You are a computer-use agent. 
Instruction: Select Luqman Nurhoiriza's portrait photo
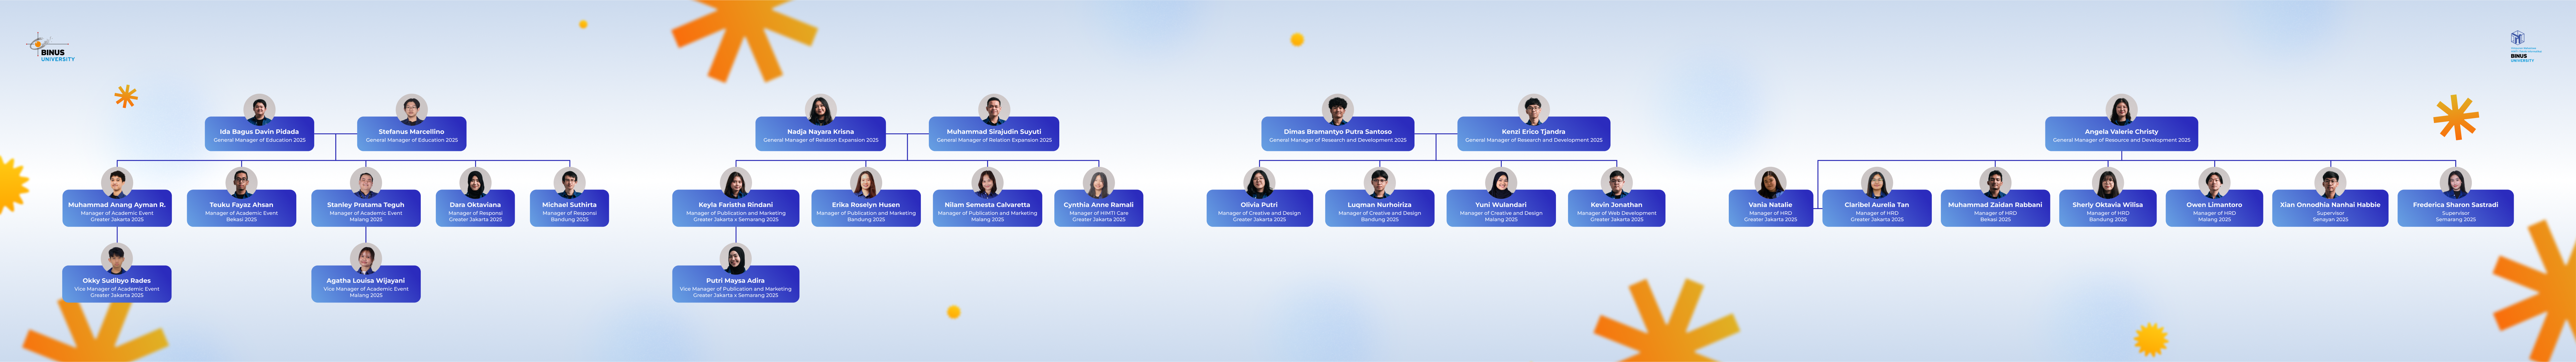click(x=1380, y=182)
